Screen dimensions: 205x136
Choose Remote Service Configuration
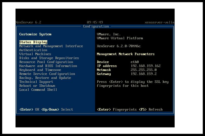click(47, 74)
